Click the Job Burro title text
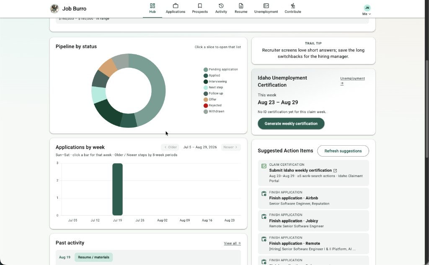Viewport: 429px width, 265px height. pos(74,9)
